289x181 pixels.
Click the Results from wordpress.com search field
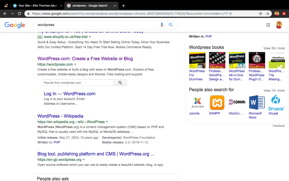tap(78, 83)
